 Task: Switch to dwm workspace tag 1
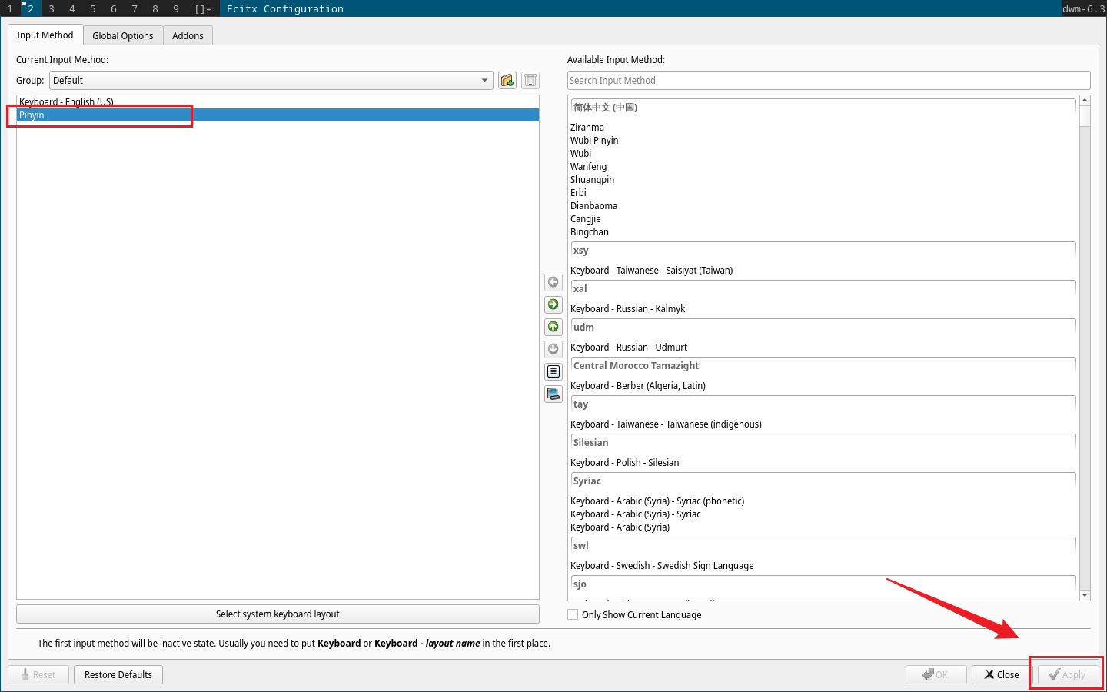pos(10,8)
